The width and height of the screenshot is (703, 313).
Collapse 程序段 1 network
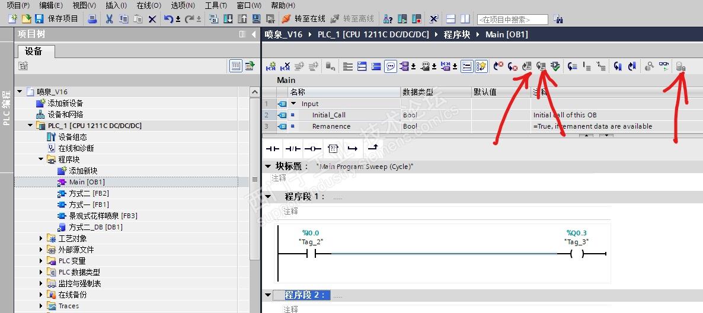(268, 196)
